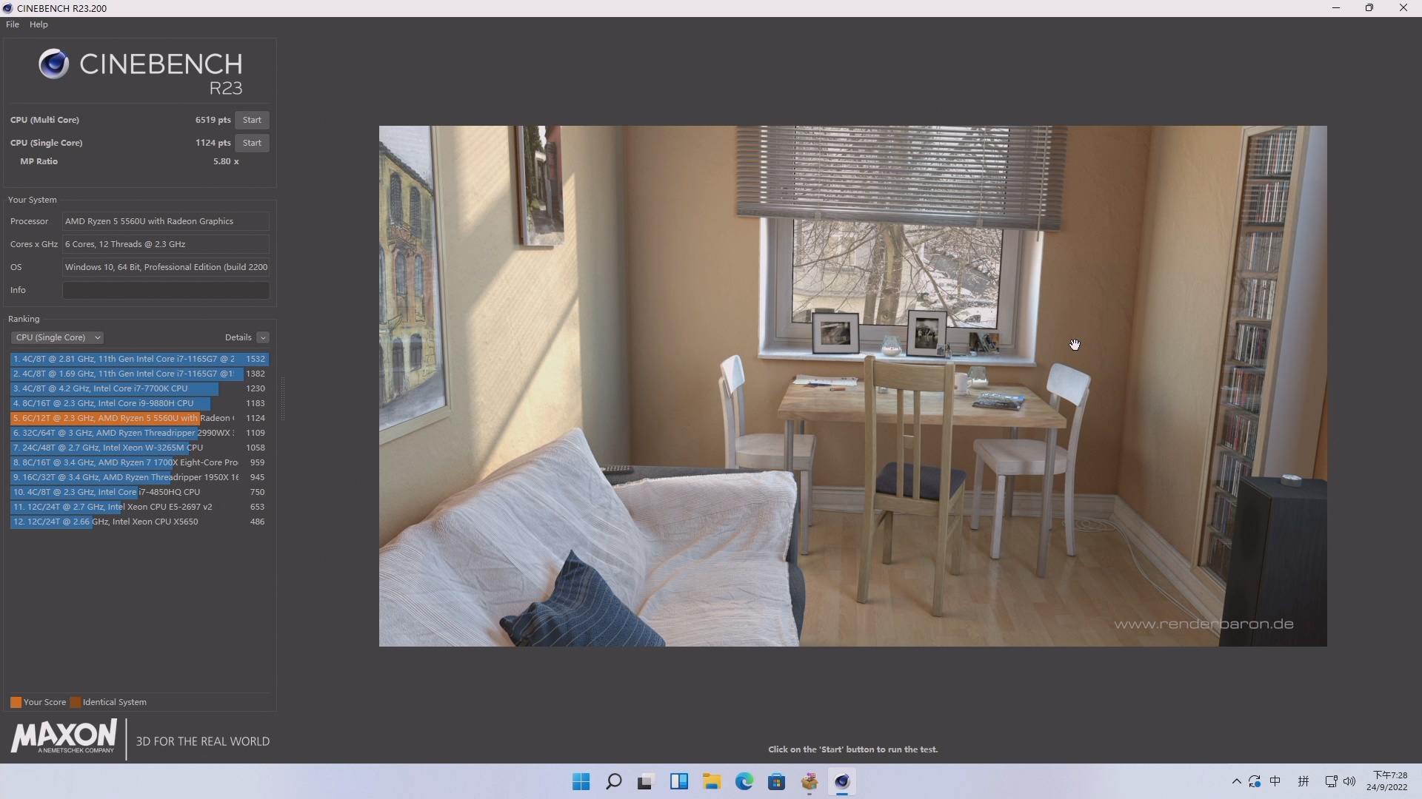Open Microsoft Store taskbar icon

pyautogui.click(x=776, y=782)
